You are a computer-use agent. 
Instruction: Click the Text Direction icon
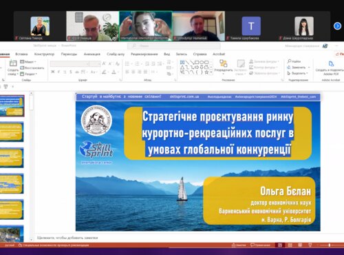point(169,62)
